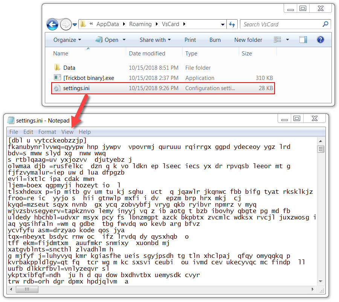Image resolution: width=339 pixels, height=302 pixels.
Task: Expand the Open button dropdown arrow
Action: pyautogui.click(x=124, y=40)
